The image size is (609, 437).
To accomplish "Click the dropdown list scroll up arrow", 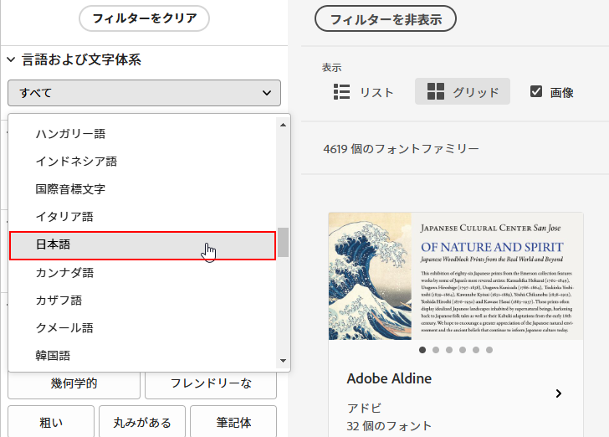I will [283, 125].
